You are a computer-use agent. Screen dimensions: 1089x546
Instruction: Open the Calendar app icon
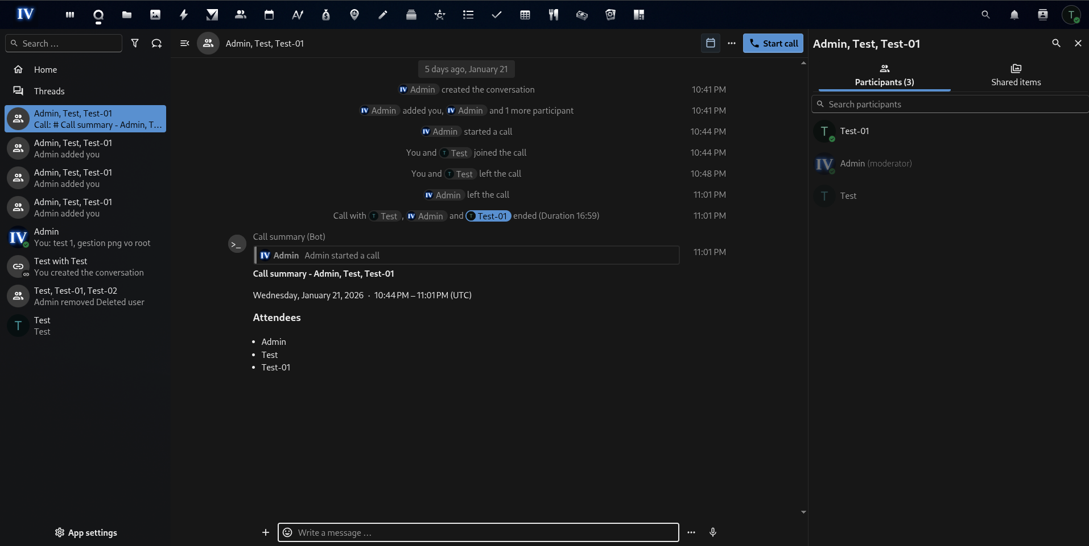click(269, 14)
